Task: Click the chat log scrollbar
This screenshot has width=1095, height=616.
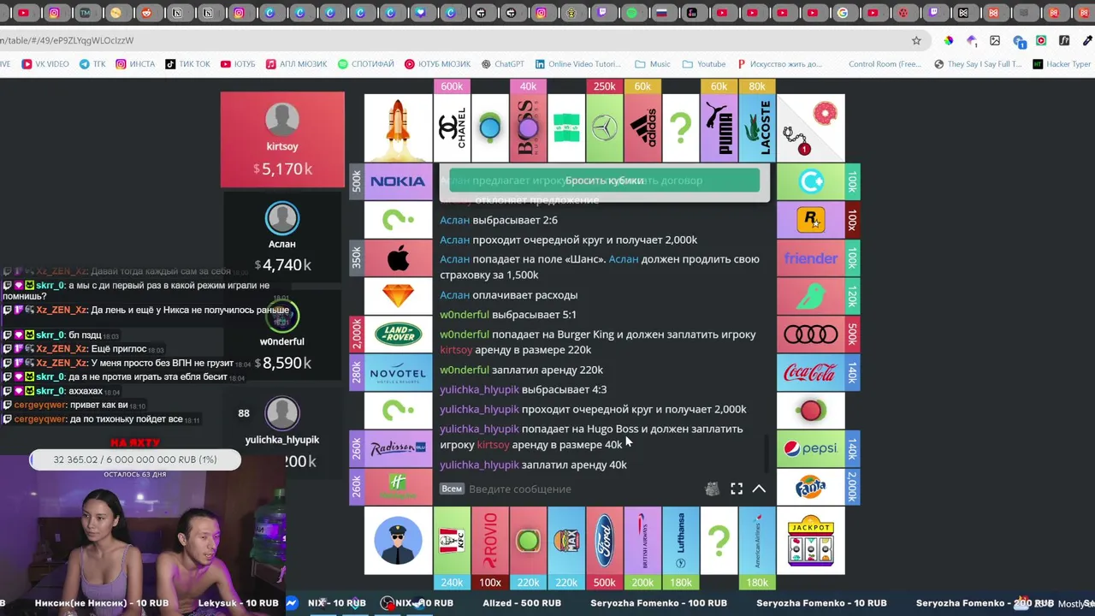Action: (x=766, y=453)
